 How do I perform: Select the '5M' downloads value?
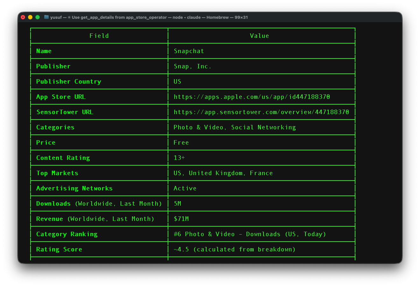177,204
